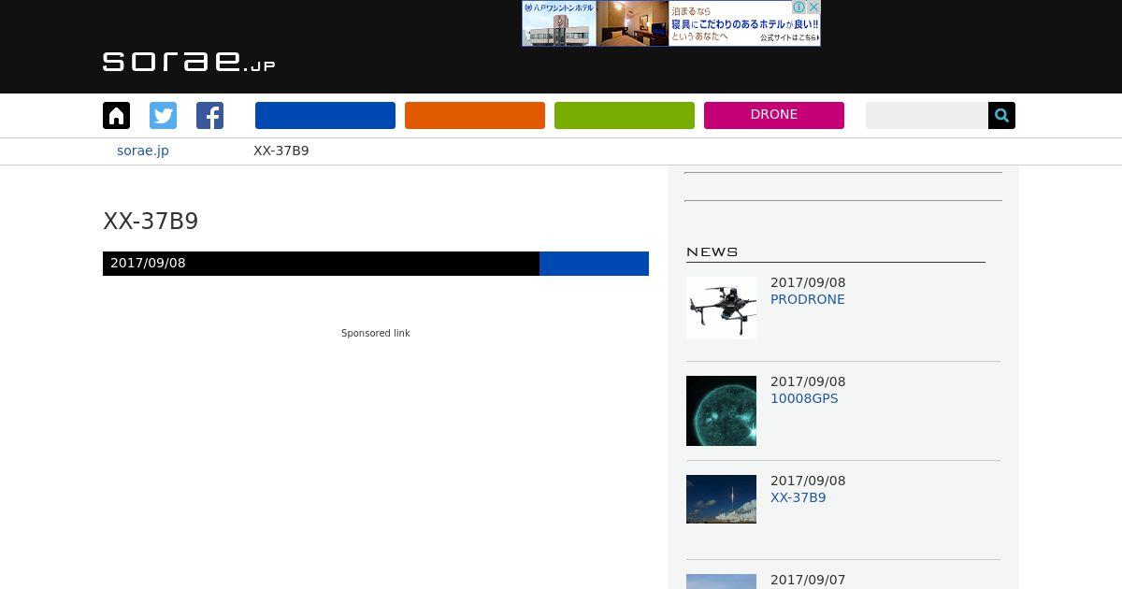Focus the site search field
Screen dimensions: 1122x589
coord(927,115)
